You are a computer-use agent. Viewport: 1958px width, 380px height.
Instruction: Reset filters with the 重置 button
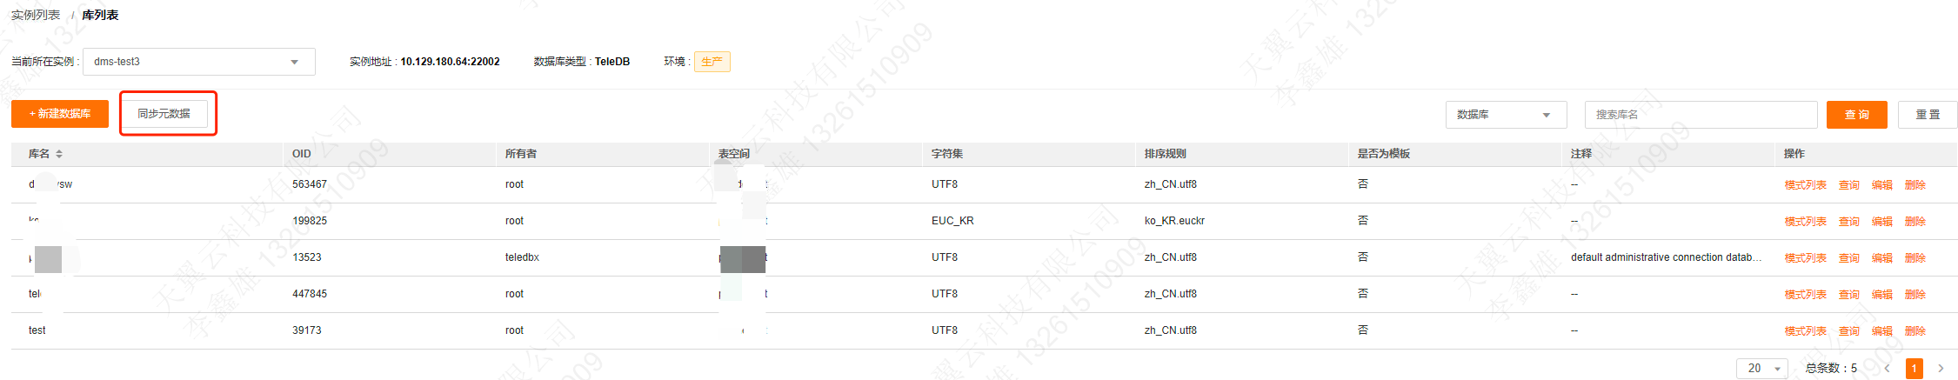(x=1928, y=115)
